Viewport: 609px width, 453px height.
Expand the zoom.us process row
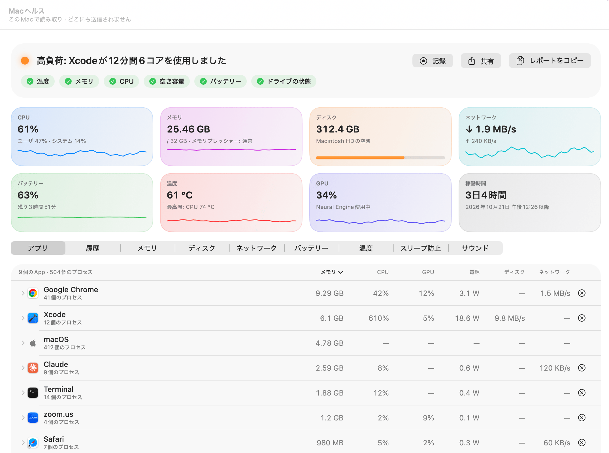[23, 418]
